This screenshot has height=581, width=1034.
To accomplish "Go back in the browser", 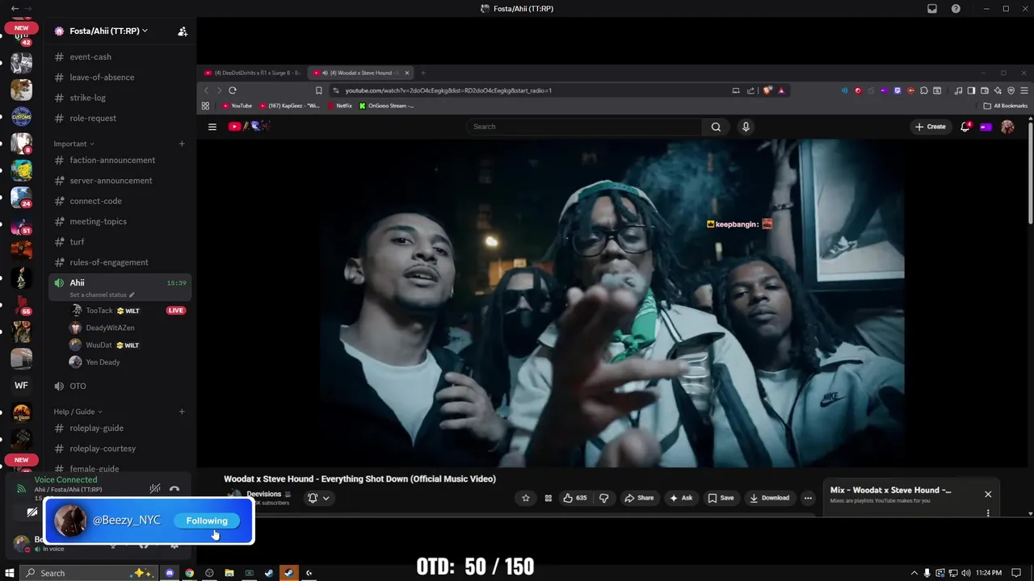I will pyautogui.click(x=206, y=90).
